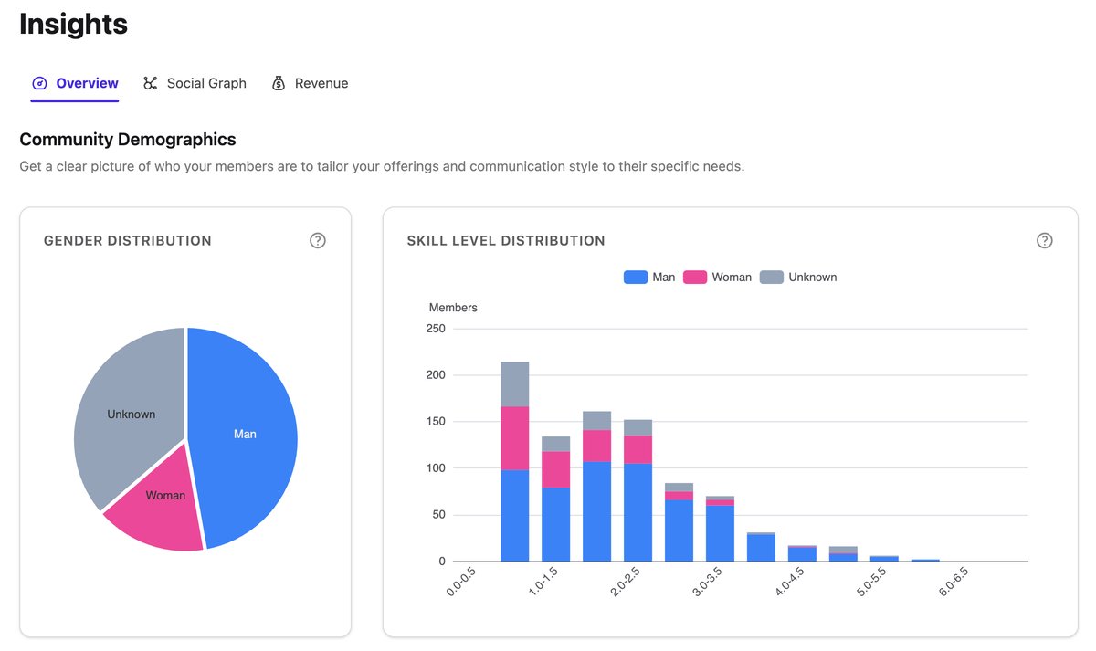Click the Woman slice of the pie chart
The image size is (1096, 651).
165,495
